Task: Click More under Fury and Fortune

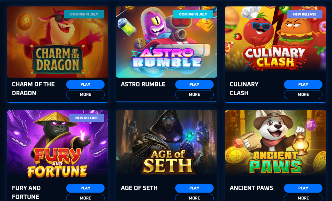Action: pos(85,198)
